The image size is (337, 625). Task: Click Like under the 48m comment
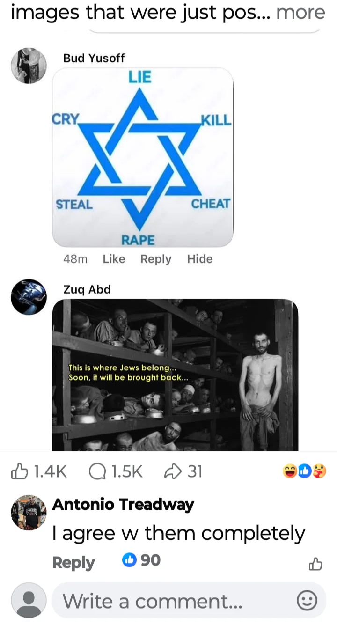(114, 259)
